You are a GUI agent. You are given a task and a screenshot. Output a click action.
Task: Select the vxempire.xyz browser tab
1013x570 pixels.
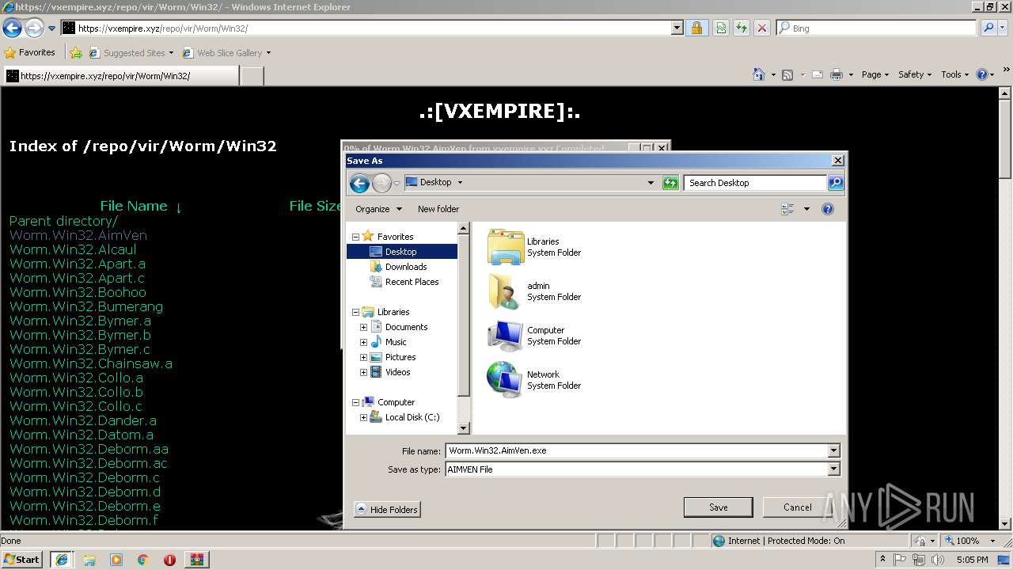pyautogui.click(x=120, y=76)
